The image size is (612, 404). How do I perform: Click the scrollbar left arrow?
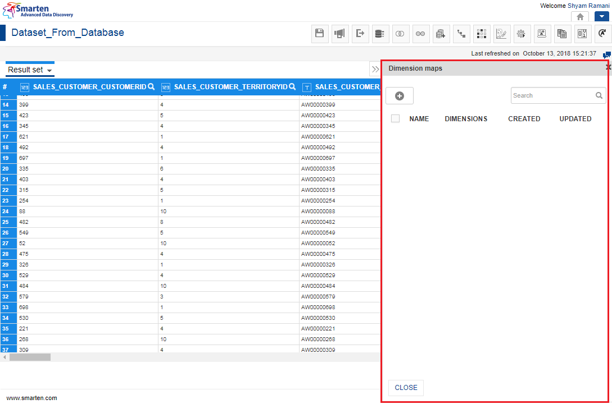(4, 357)
